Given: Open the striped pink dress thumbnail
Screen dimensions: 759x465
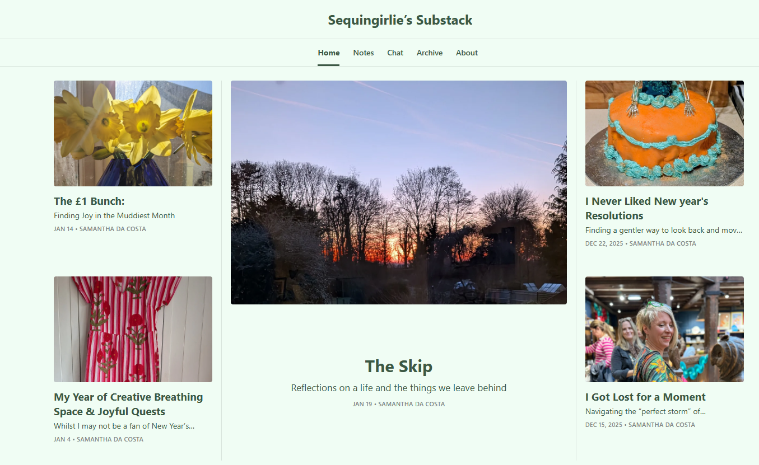Looking at the screenshot, I should tap(133, 329).
